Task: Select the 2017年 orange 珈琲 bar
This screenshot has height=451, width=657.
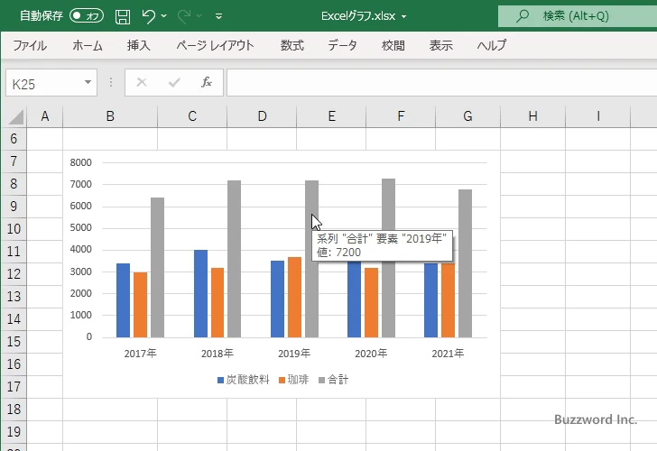Action: [141, 305]
